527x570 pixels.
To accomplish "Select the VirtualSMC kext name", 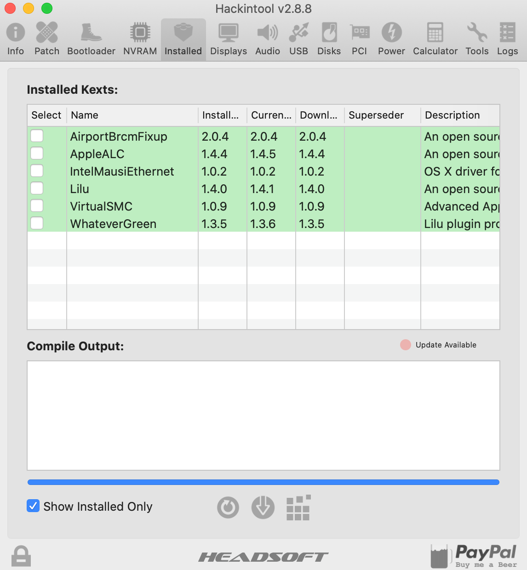I will pos(101,206).
